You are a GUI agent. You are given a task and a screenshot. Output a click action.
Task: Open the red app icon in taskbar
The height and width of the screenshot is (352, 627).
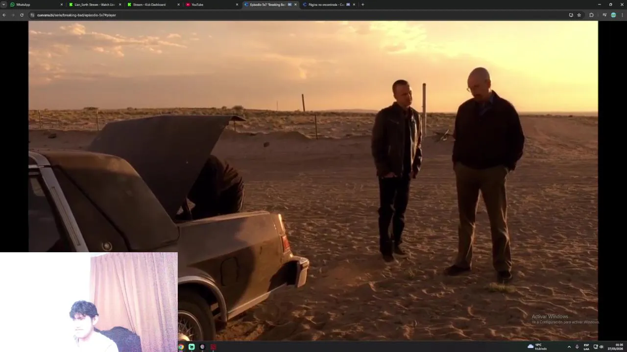(213, 347)
